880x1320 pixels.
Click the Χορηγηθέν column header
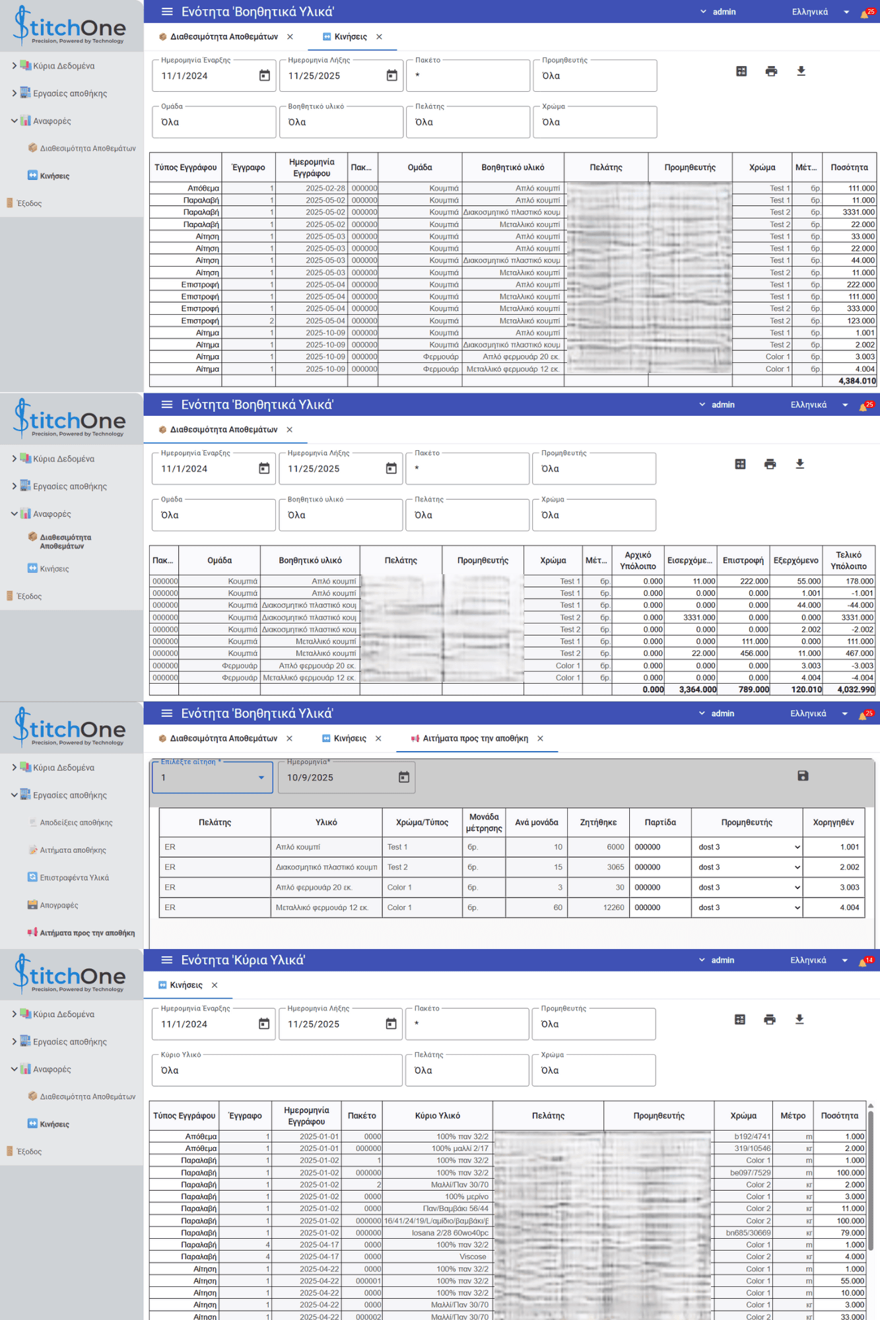coord(833,823)
